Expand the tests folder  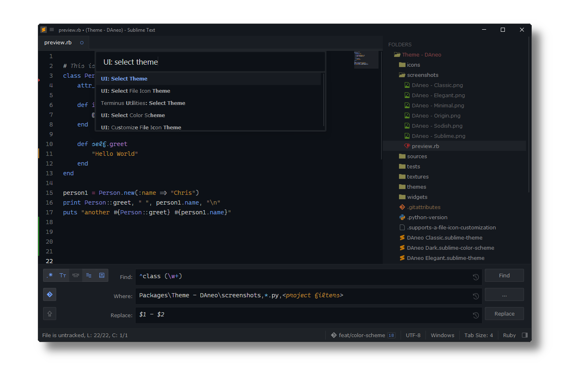402,167
